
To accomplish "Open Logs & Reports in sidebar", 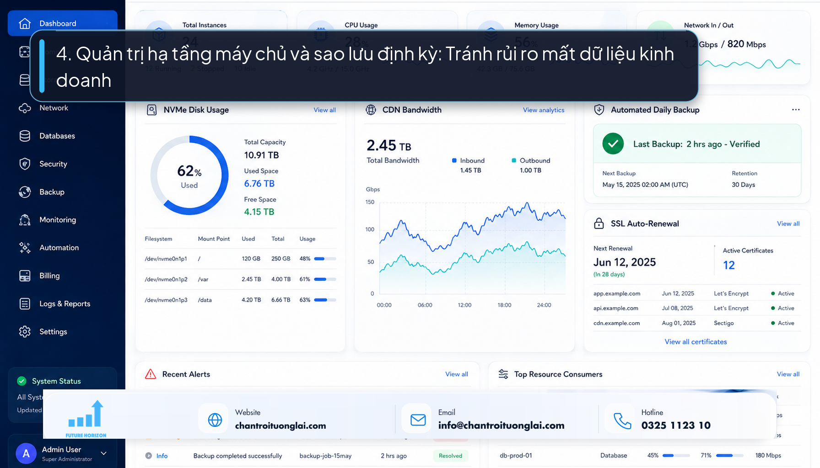I will (x=65, y=304).
